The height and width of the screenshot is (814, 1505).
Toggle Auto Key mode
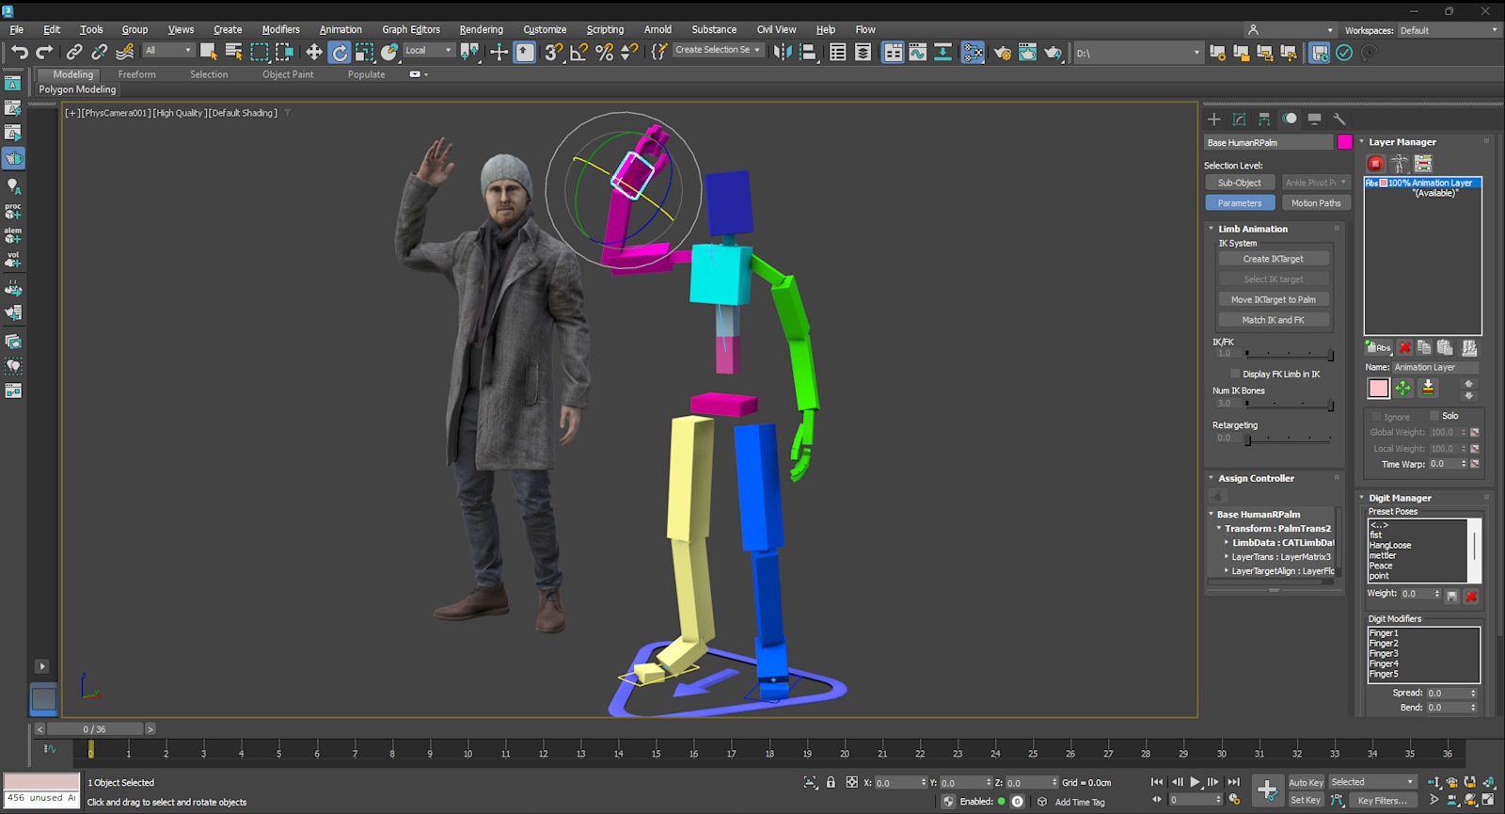[1306, 783]
